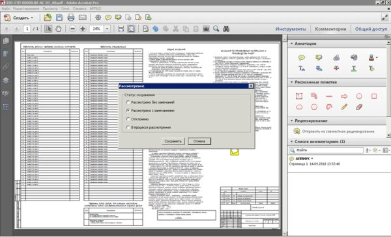
Task: Choose the Attach File paperclip tool
Action: 336,57
